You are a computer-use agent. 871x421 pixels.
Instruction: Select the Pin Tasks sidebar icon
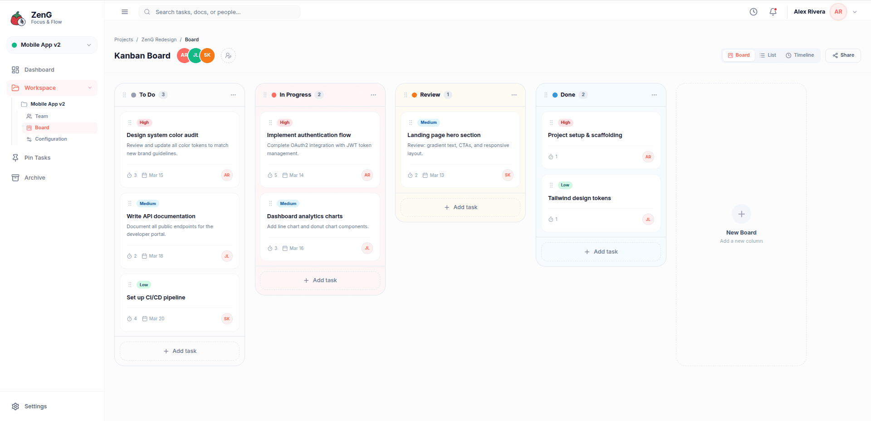[15, 157]
